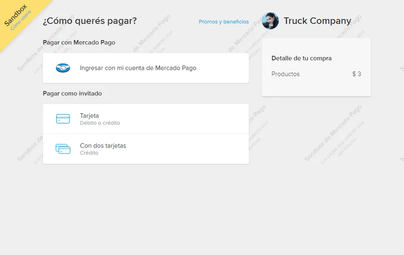Image resolution: width=404 pixels, height=255 pixels.
Task: Click the 'Crédito' subtitle under Con dos tarjetas
Action: pyautogui.click(x=89, y=153)
